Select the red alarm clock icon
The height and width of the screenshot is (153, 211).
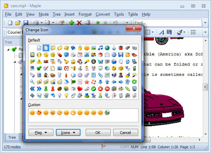click(66, 68)
